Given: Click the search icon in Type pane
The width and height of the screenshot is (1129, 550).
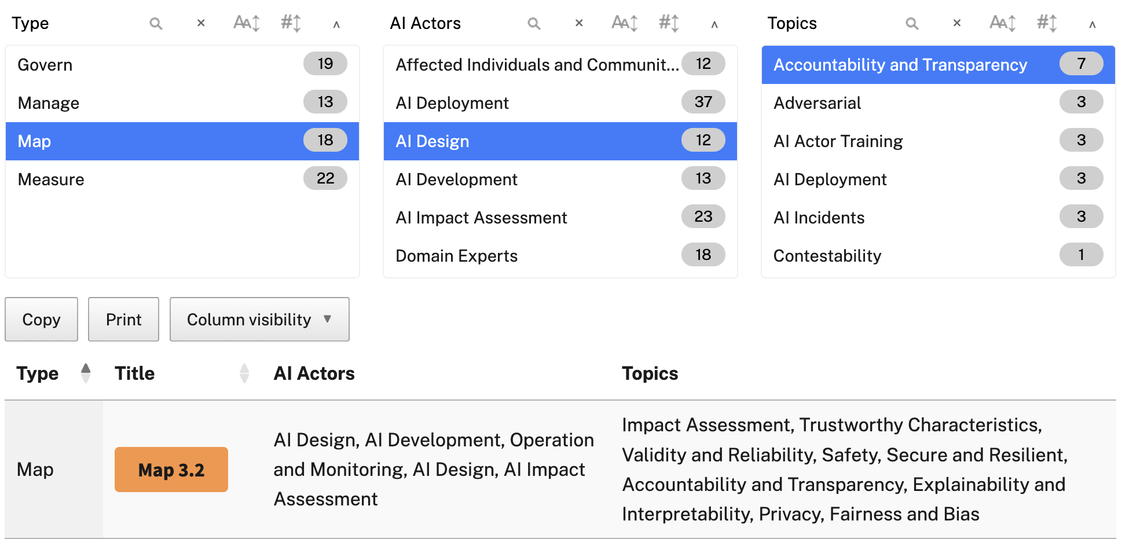Looking at the screenshot, I should [156, 24].
